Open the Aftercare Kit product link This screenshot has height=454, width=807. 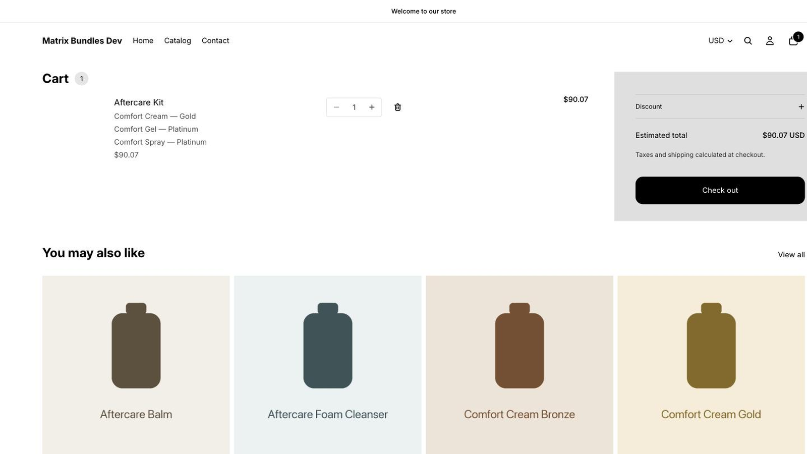(x=139, y=102)
